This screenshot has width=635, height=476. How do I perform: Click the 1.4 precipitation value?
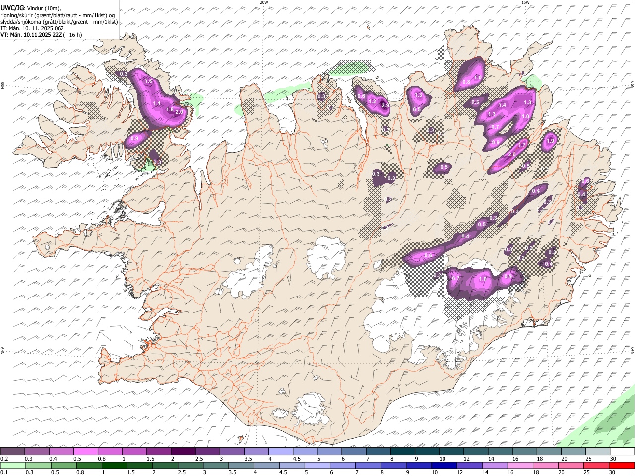(502, 105)
